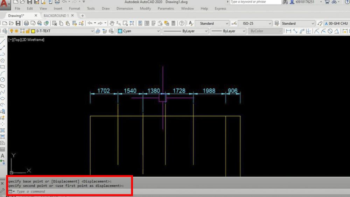Expand the undo history dropdown arrow
This screenshot has height=197, width=350.
(95, 23)
